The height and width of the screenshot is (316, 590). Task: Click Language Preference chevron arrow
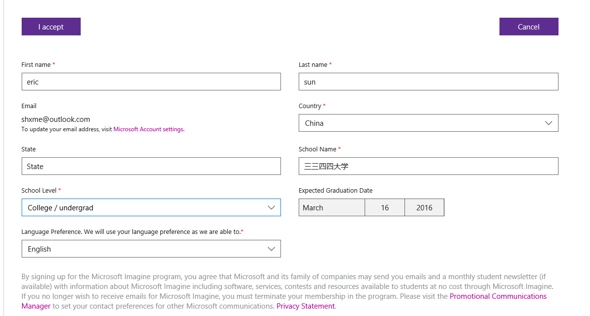click(271, 249)
